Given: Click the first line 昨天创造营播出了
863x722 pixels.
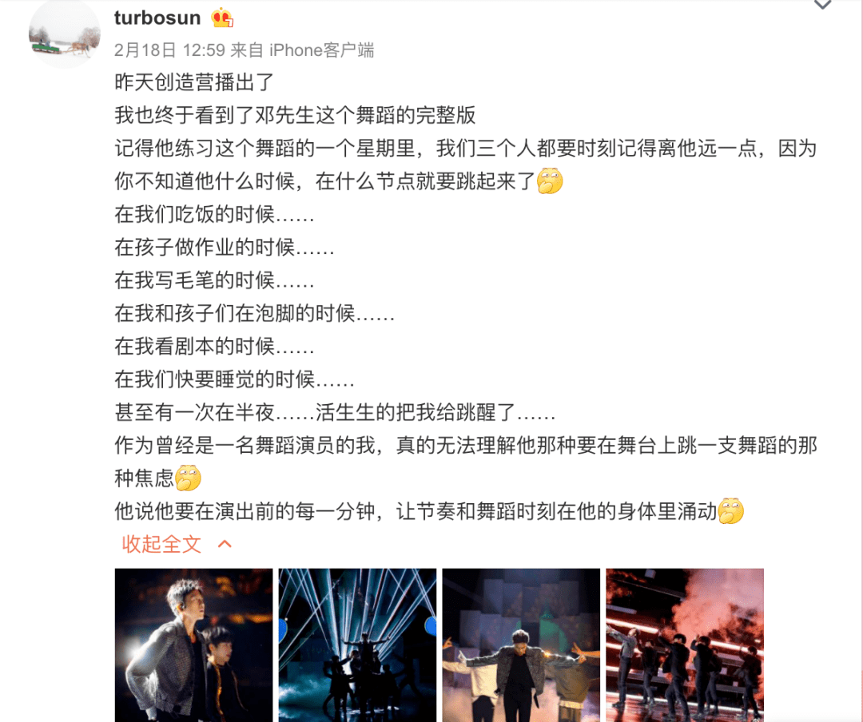Looking at the screenshot, I should click(x=194, y=82).
